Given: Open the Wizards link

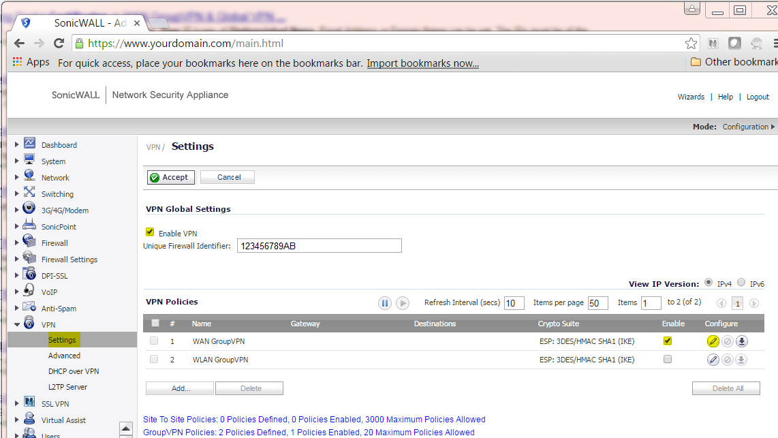Looking at the screenshot, I should click(x=691, y=97).
